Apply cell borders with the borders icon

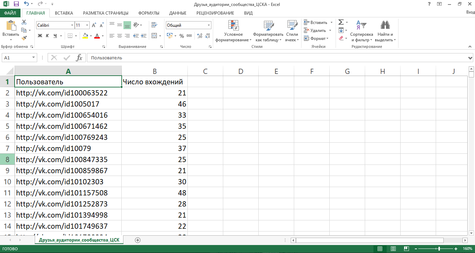pos(70,36)
